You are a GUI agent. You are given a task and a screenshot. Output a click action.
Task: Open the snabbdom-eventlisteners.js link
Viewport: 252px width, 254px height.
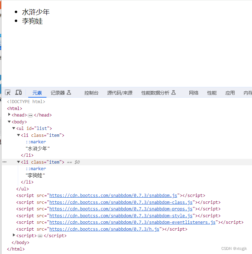(x=133, y=222)
